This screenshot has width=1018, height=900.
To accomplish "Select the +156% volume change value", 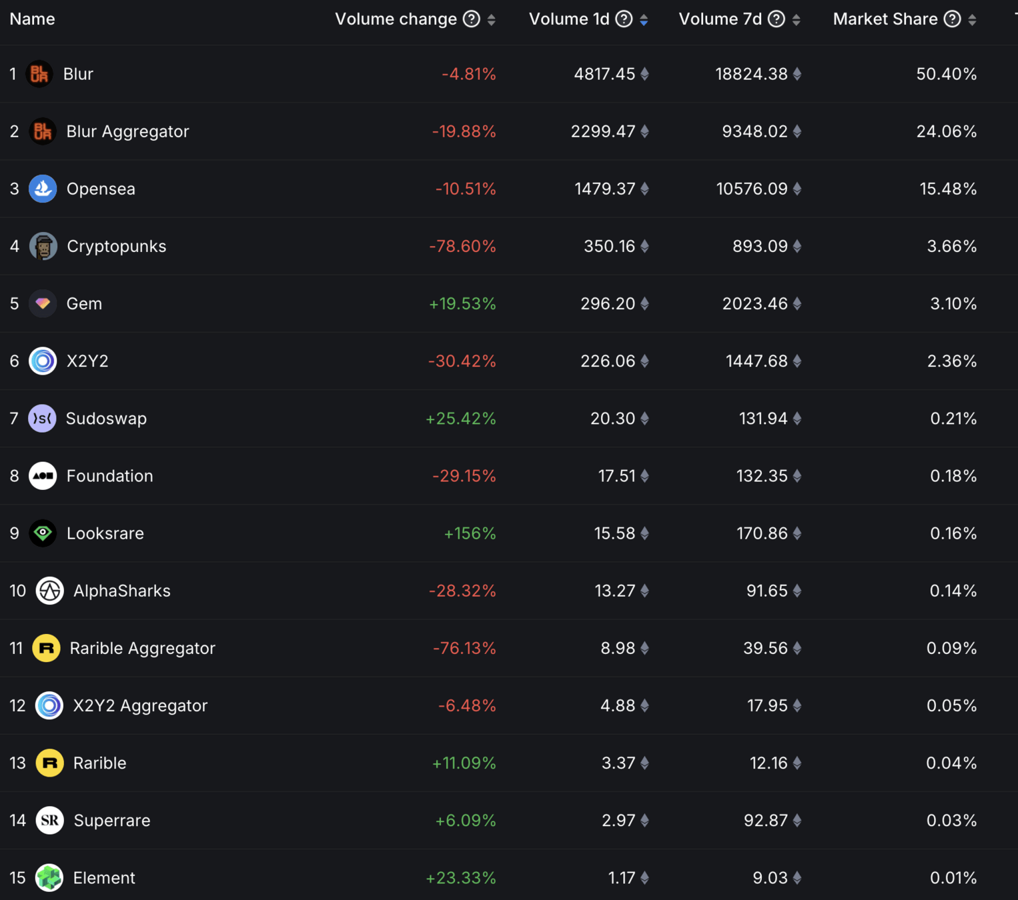I will pyautogui.click(x=470, y=533).
